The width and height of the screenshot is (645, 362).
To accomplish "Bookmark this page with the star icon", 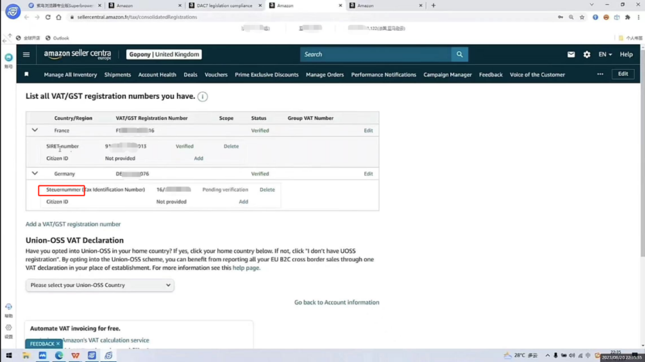I will tap(582, 17).
